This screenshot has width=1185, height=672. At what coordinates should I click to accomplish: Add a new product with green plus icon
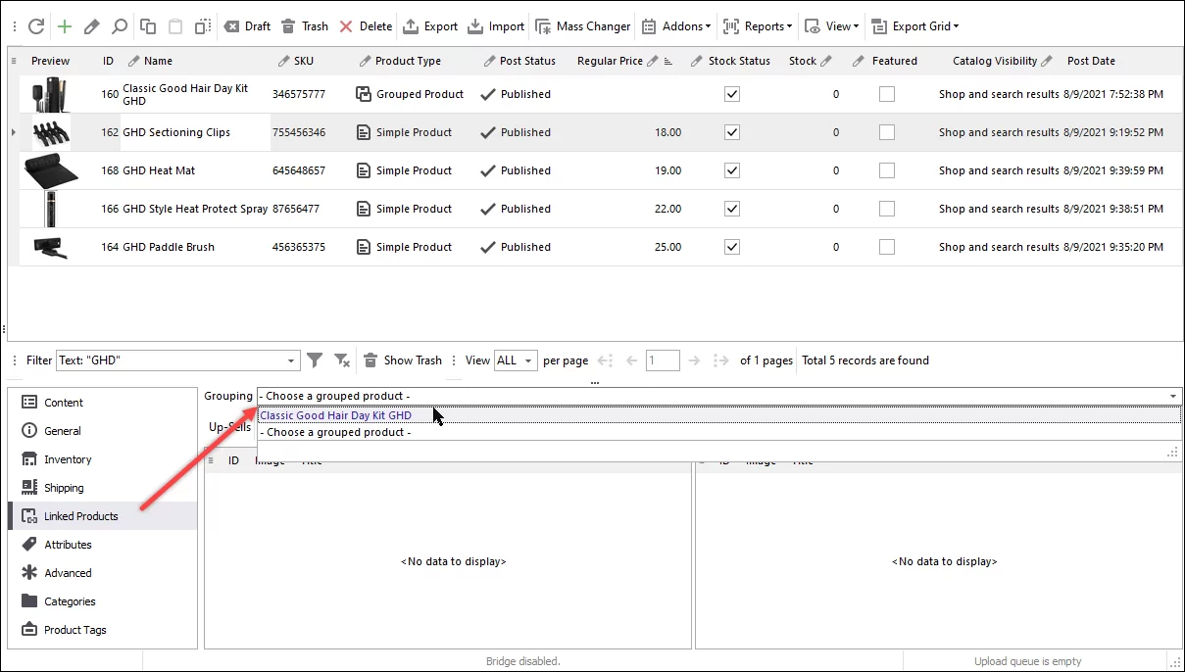64,25
